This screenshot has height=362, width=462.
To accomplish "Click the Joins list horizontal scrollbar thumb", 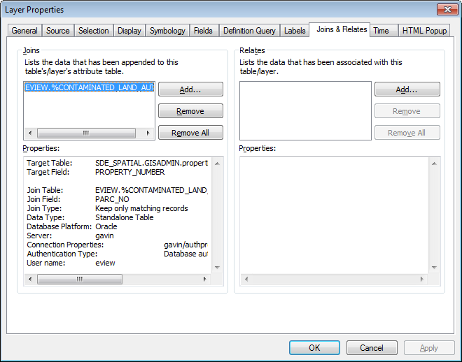I will 86,133.
